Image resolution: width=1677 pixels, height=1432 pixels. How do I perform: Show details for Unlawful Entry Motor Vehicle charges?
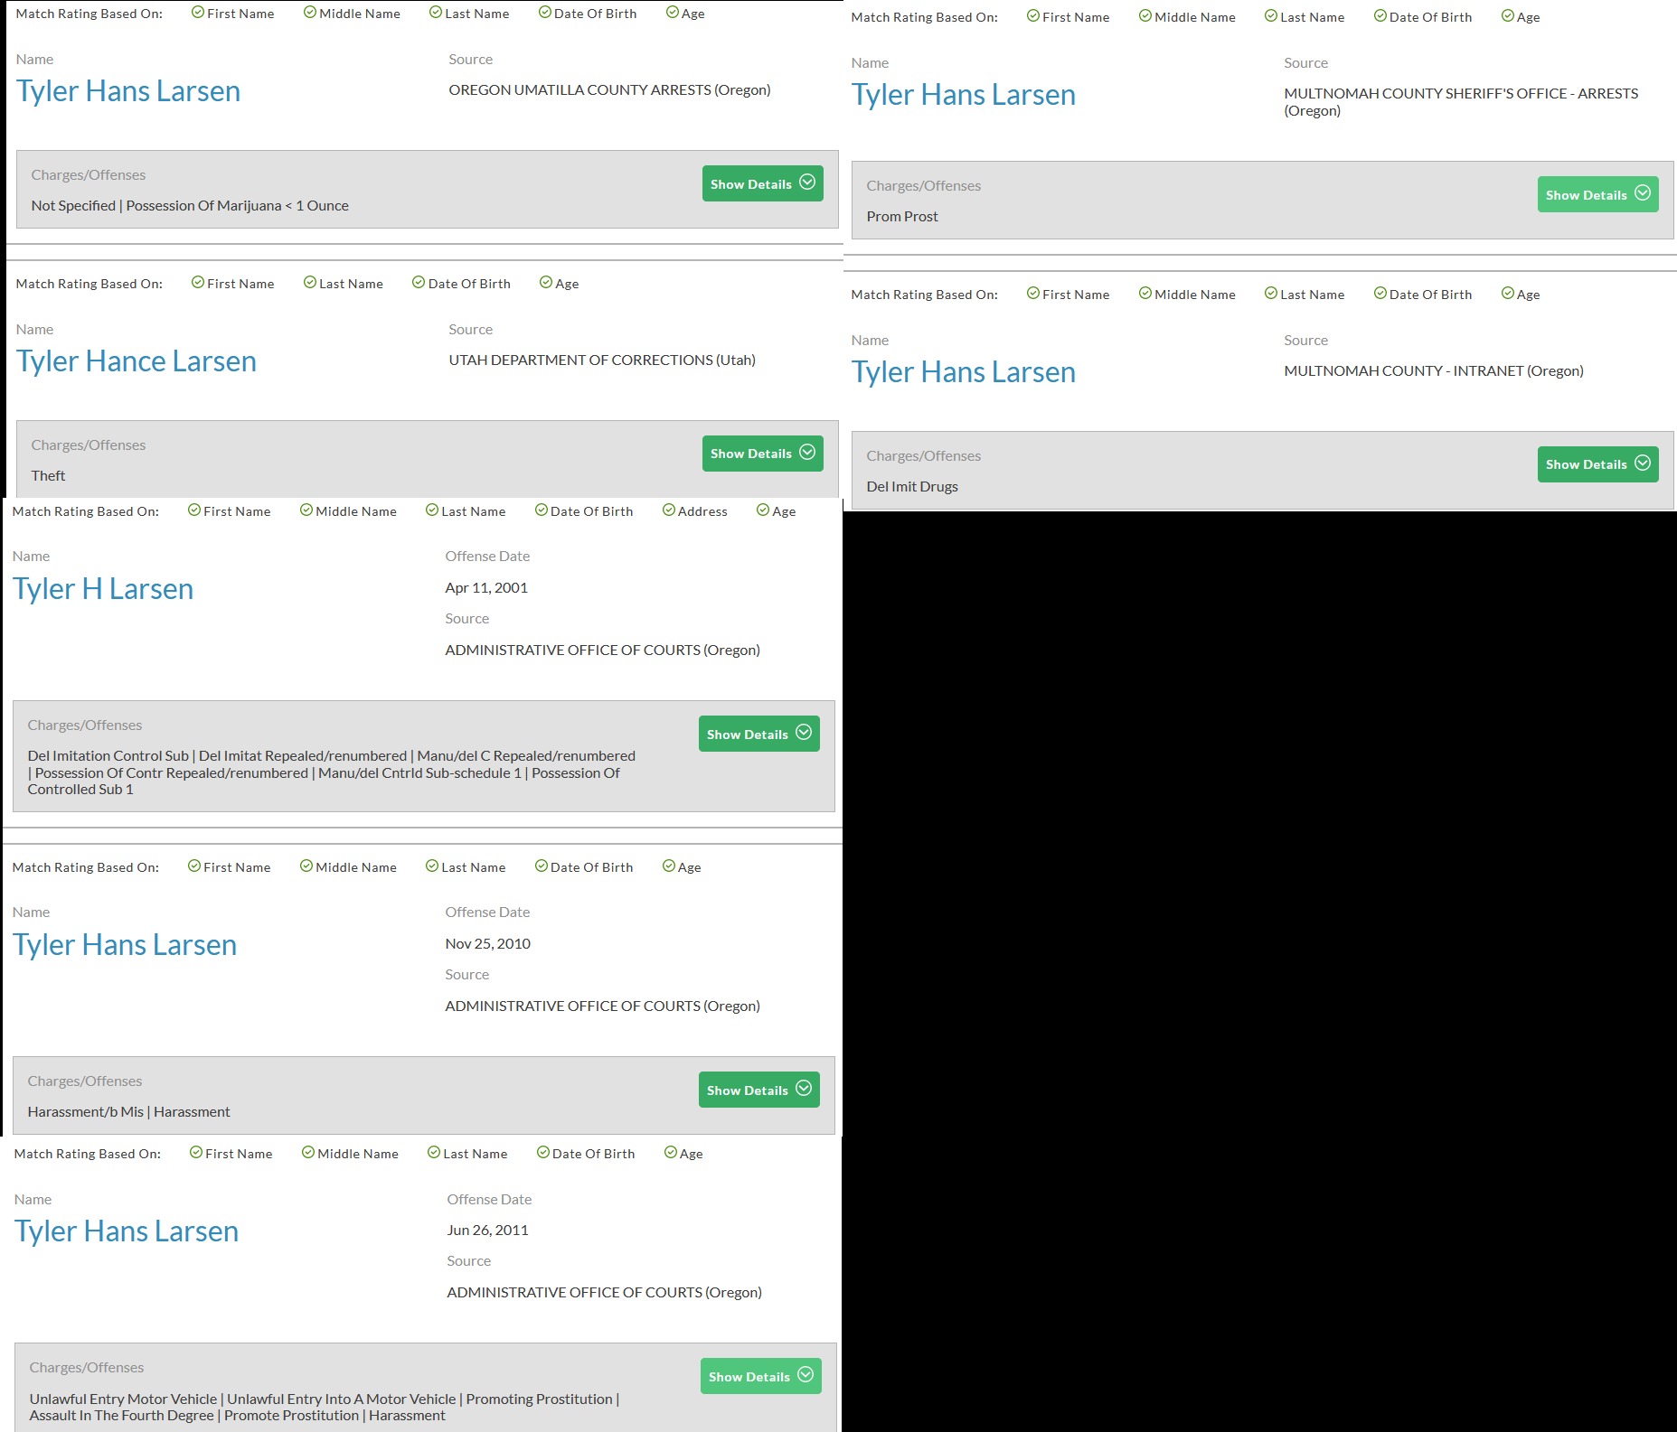(760, 1376)
